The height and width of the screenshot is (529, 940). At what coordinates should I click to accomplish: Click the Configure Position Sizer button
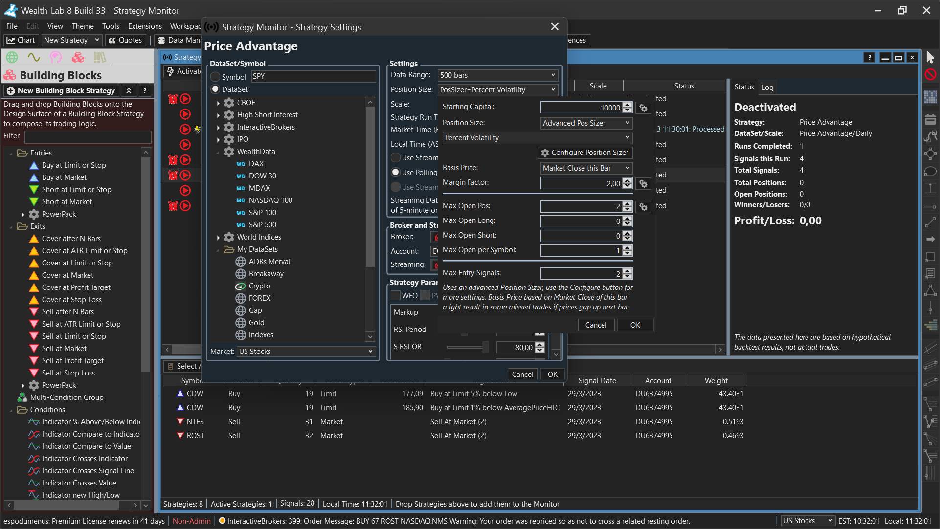pos(585,153)
